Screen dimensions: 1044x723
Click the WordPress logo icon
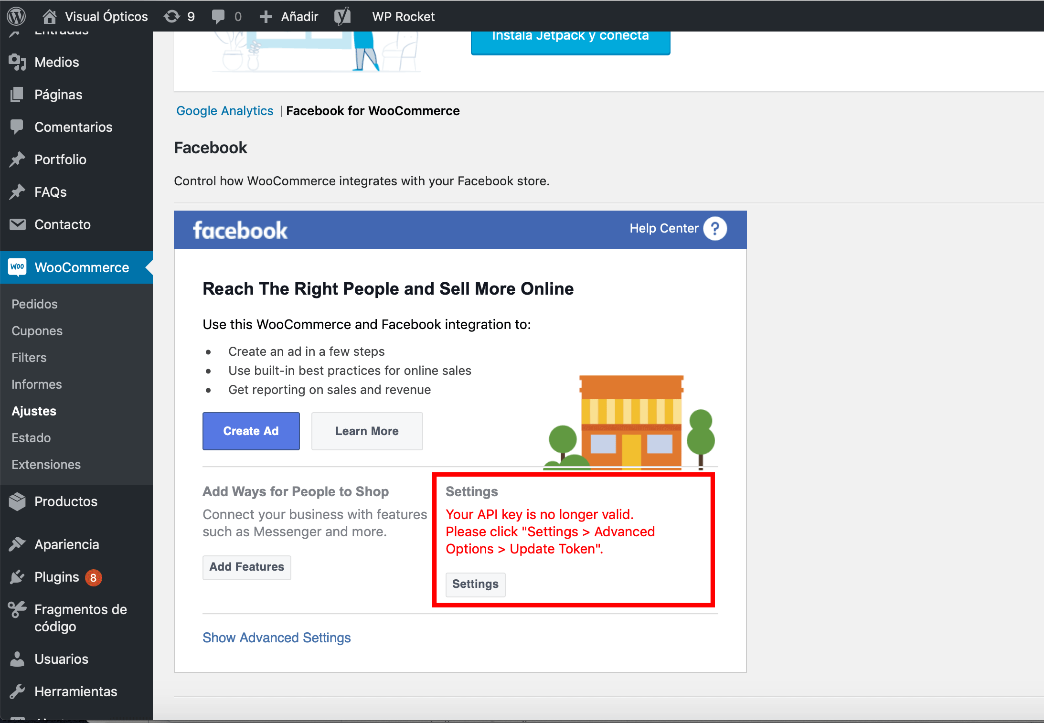[16, 16]
